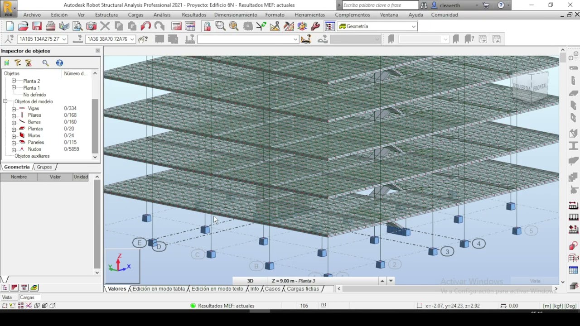Screen dimensions: 580x326
Task: Click the FRONTAL face of view cube
Action: pos(540,88)
